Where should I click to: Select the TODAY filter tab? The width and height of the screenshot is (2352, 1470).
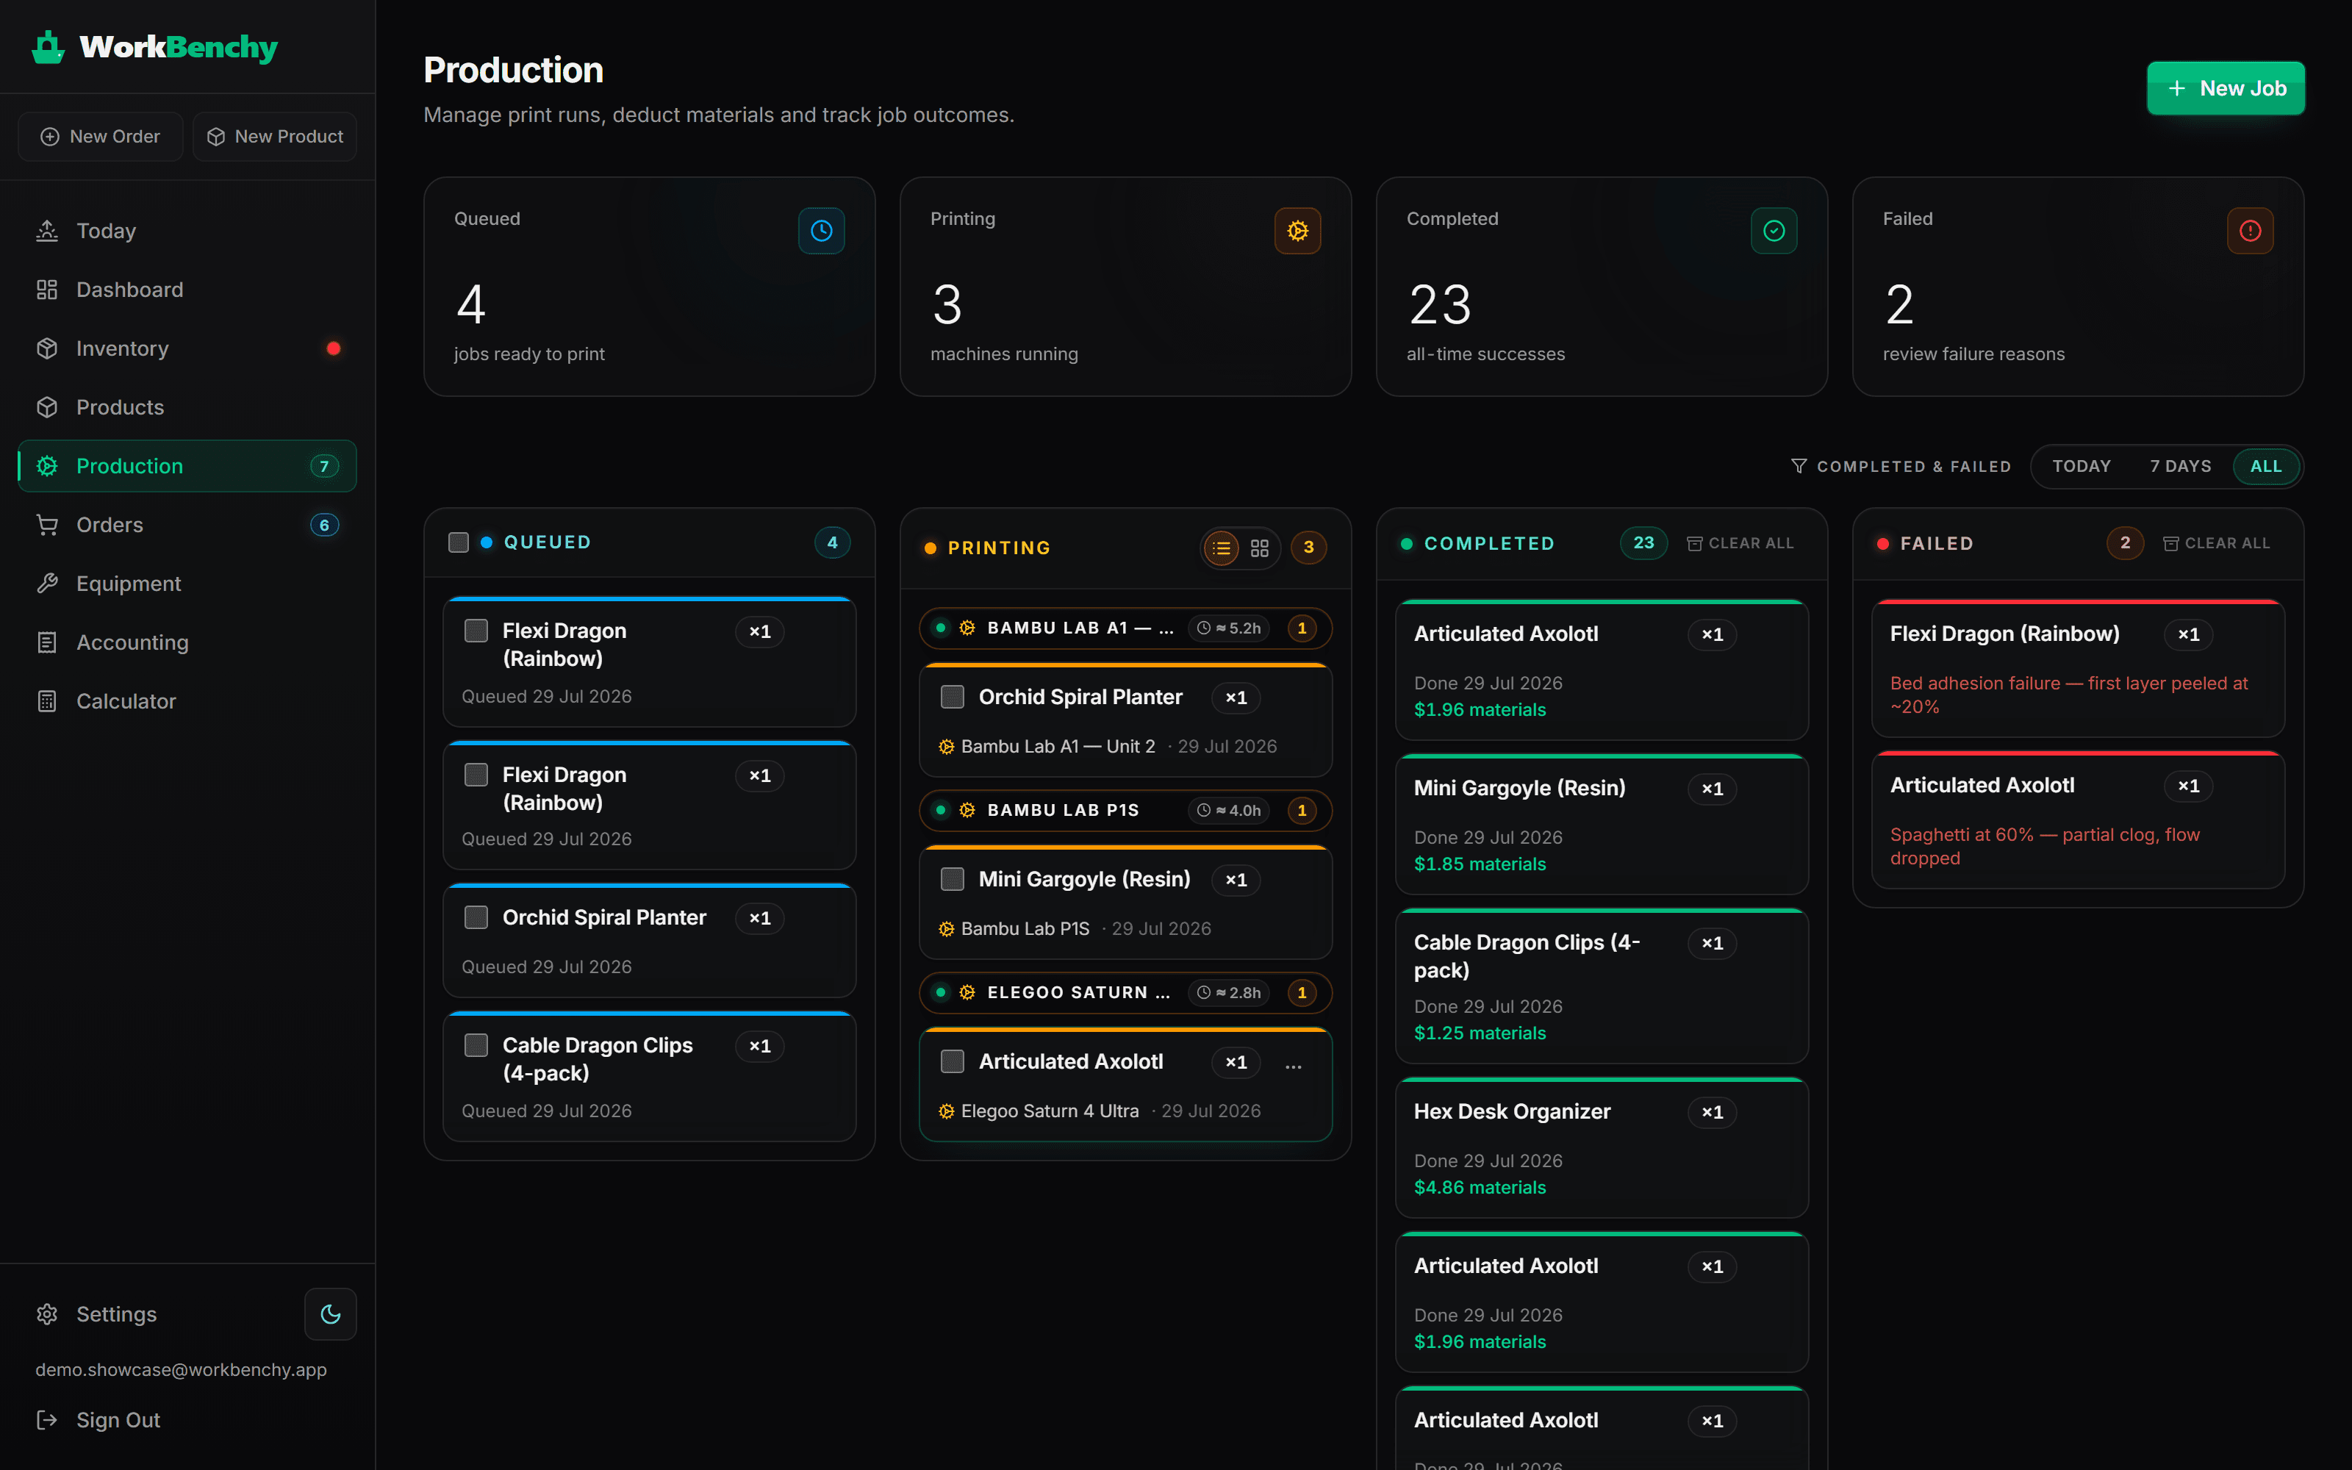pyautogui.click(x=2082, y=467)
